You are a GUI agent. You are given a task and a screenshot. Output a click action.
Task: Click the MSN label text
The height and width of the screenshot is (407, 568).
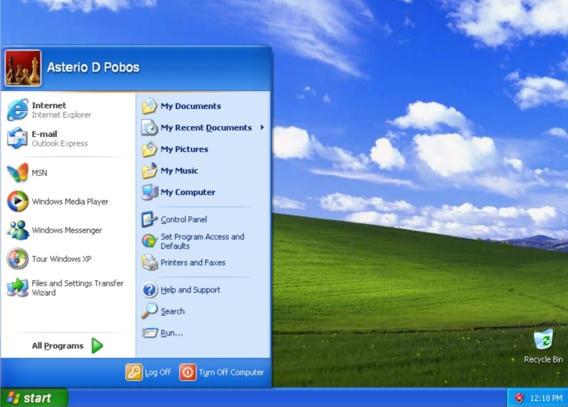[x=40, y=173]
